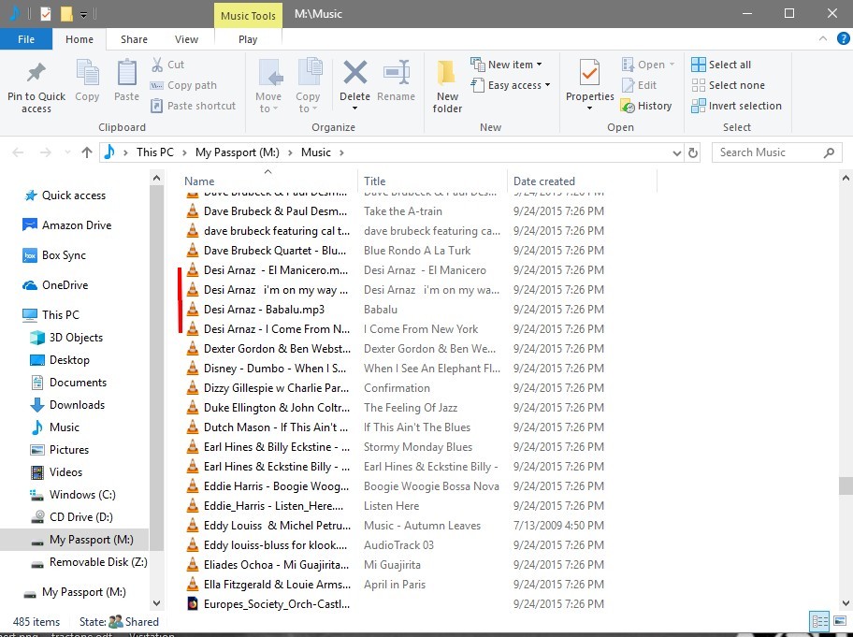Select Eliades Ochoa - Mi Guajirita file
The width and height of the screenshot is (853, 637).
click(276, 565)
